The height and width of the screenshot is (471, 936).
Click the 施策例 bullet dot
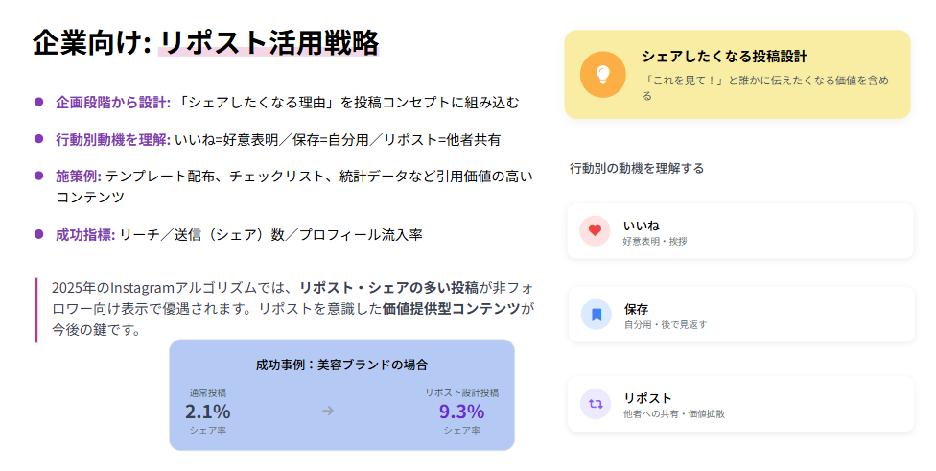pyautogui.click(x=39, y=176)
